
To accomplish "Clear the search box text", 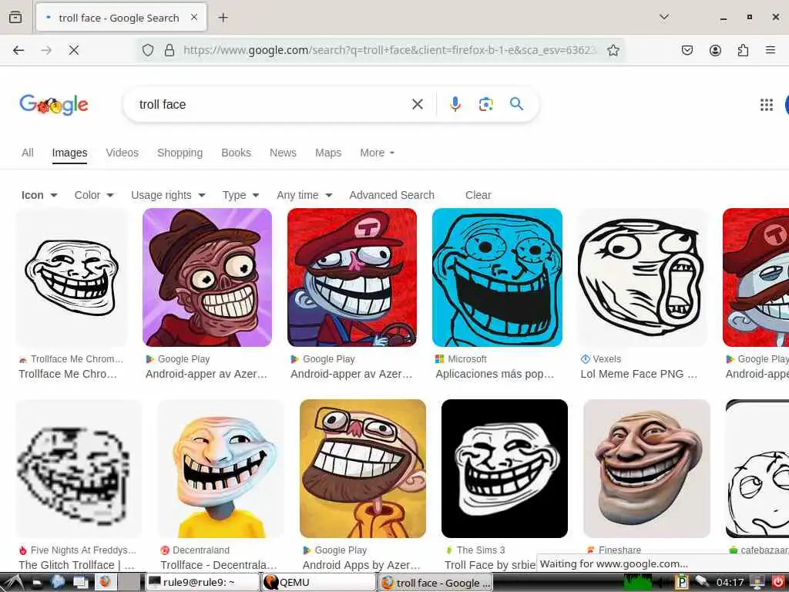I will (417, 104).
